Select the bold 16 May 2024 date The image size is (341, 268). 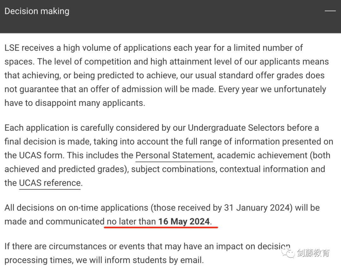184,222
